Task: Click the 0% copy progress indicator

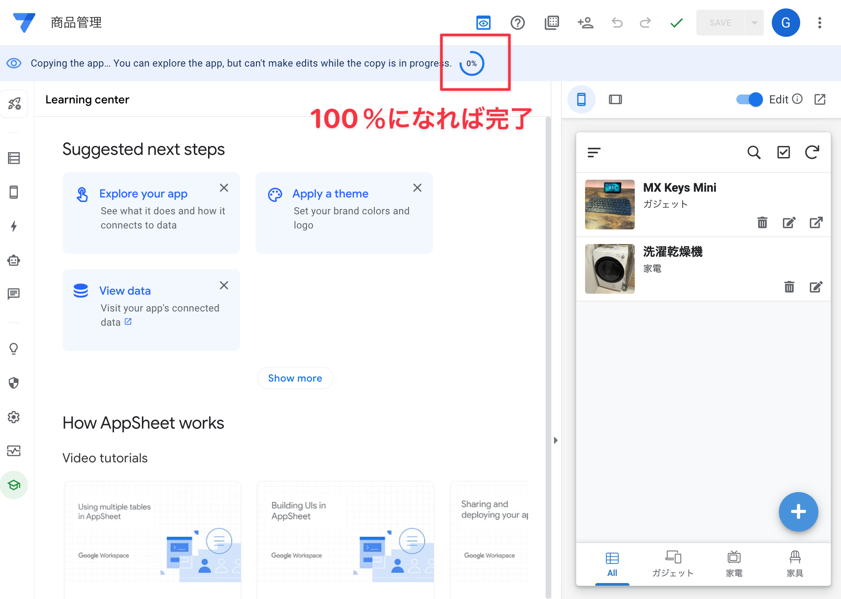Action: point(472,63)
